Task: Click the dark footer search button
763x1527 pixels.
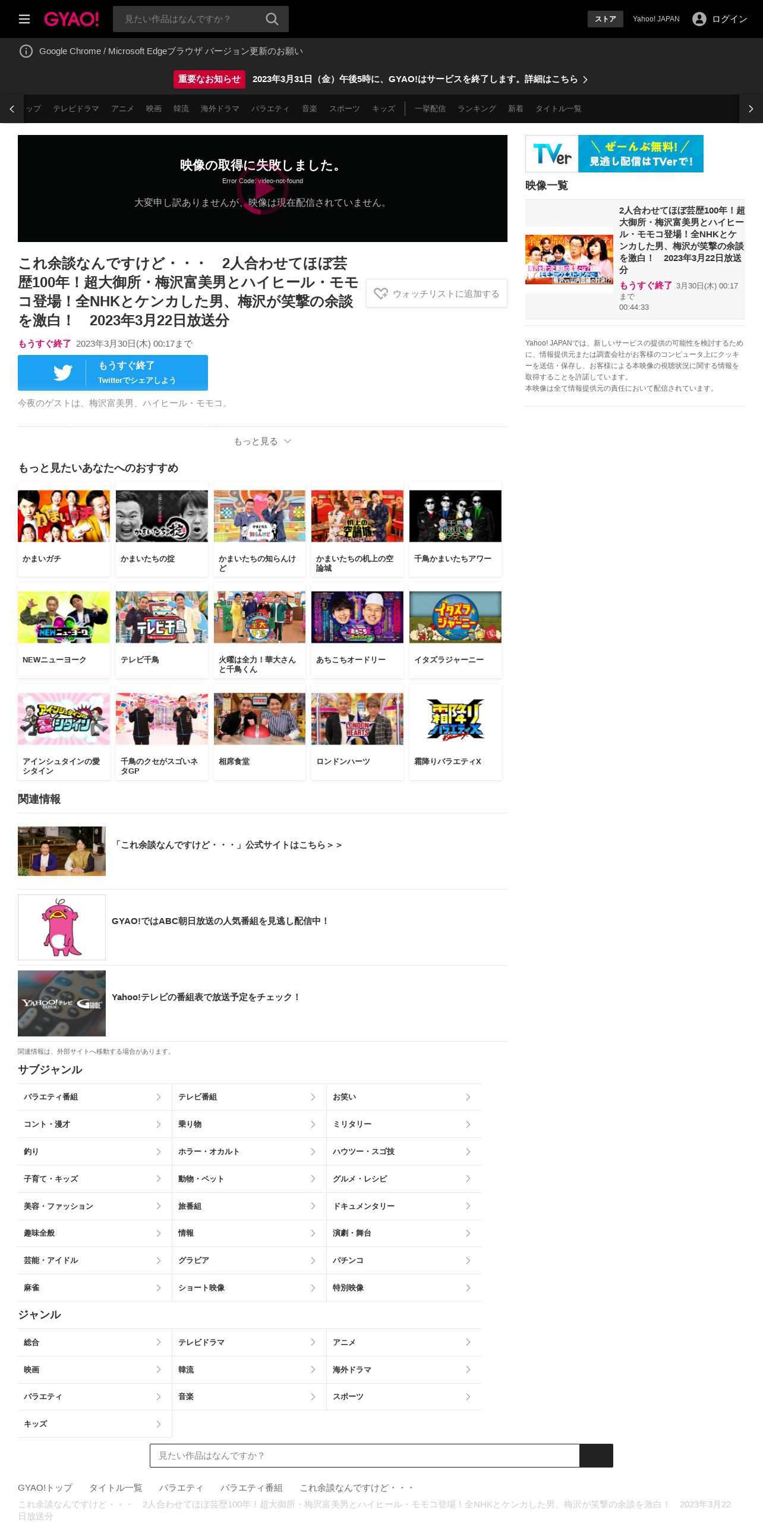Action: (x=596, y=1456)
